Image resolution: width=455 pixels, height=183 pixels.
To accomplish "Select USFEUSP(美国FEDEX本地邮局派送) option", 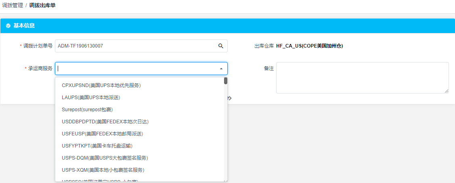I will pyautogui.click(x=140, y=134).
